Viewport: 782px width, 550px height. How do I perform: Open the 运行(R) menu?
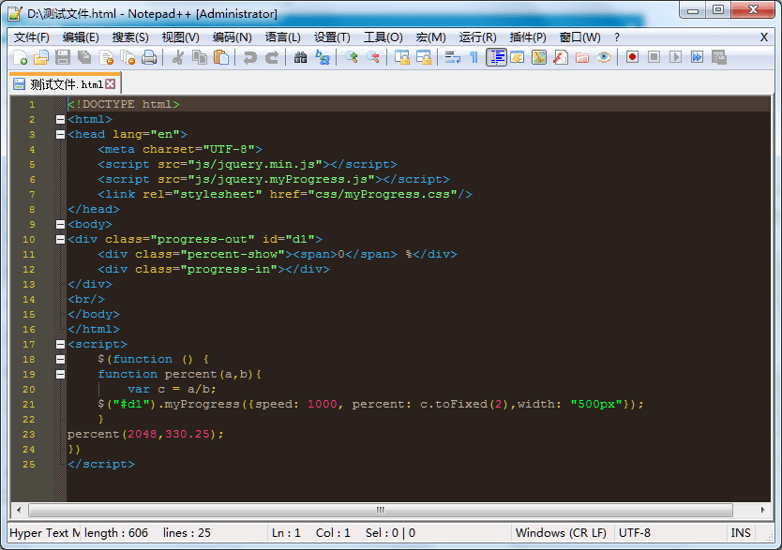pyautogui.click(x=478, y=37)
